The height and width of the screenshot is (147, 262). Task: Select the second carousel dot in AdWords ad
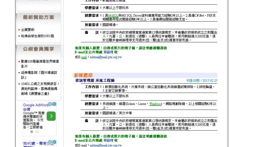click(x=37, y=132)
